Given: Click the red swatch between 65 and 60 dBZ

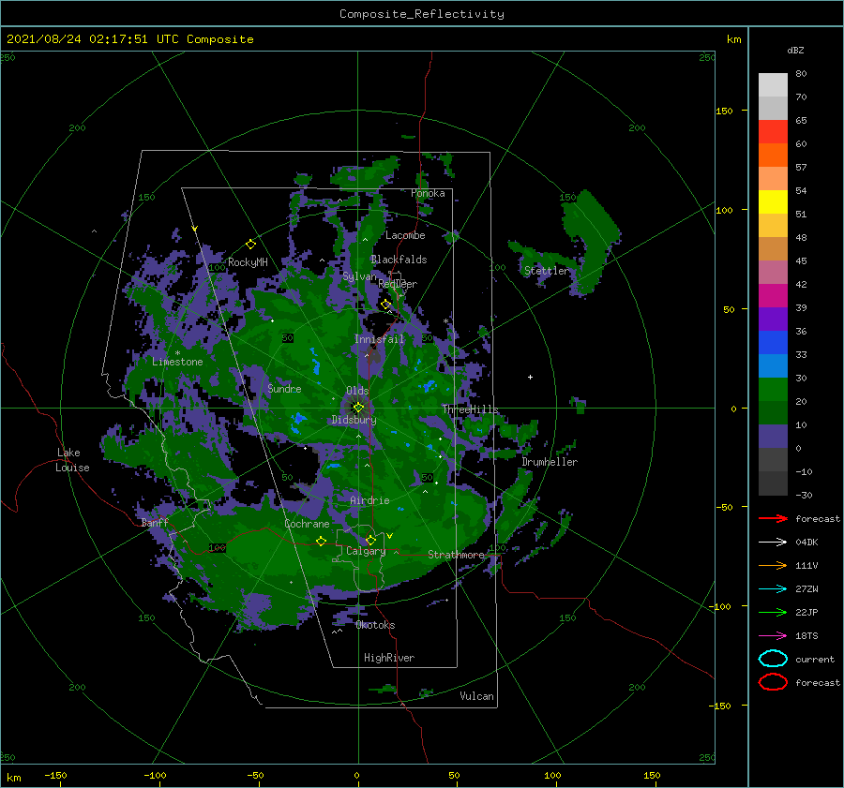Looking at the screenshot, I should pos(773,132).
